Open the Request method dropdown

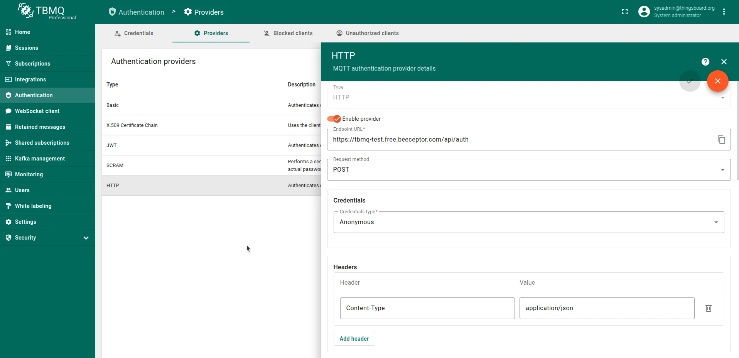(529, 170)
